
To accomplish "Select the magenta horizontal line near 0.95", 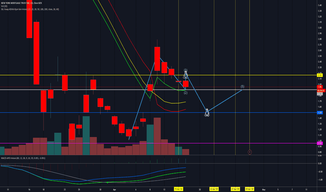I will [x=158, y=143].
